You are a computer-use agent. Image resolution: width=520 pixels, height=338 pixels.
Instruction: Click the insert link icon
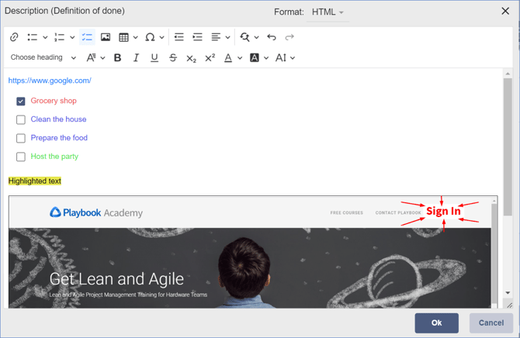point(14,37)
